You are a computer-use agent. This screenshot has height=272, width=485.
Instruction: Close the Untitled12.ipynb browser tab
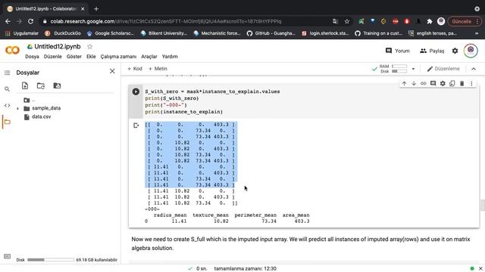(x=83, y=9)
